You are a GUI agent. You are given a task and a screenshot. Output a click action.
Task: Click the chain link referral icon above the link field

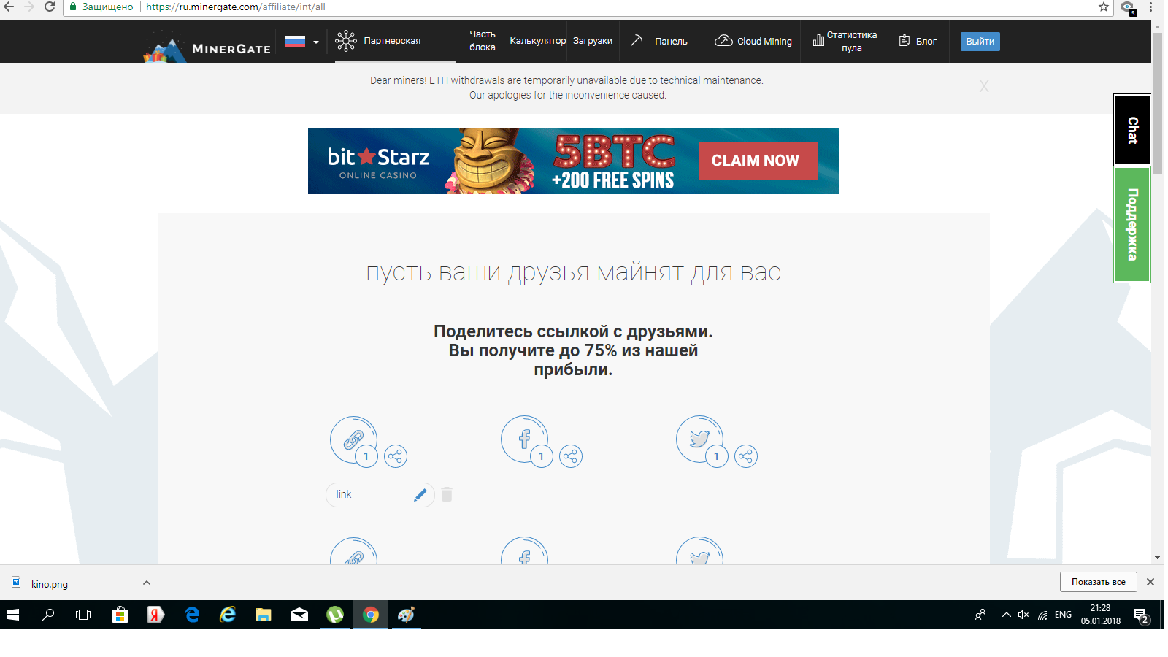pyautogui.click(x=353, y=439)
